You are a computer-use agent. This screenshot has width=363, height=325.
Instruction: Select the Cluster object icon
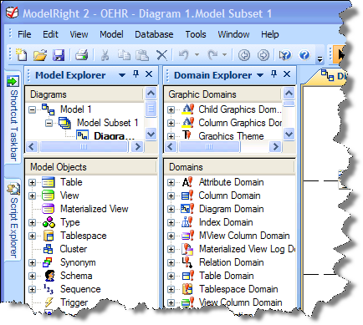coord(49,249)
